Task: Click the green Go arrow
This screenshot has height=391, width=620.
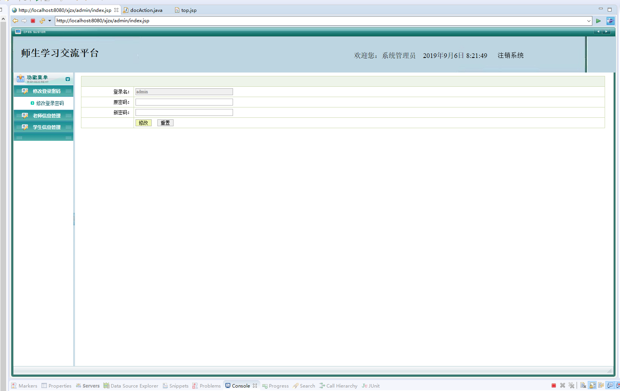Action: click(x=599, y=21)
